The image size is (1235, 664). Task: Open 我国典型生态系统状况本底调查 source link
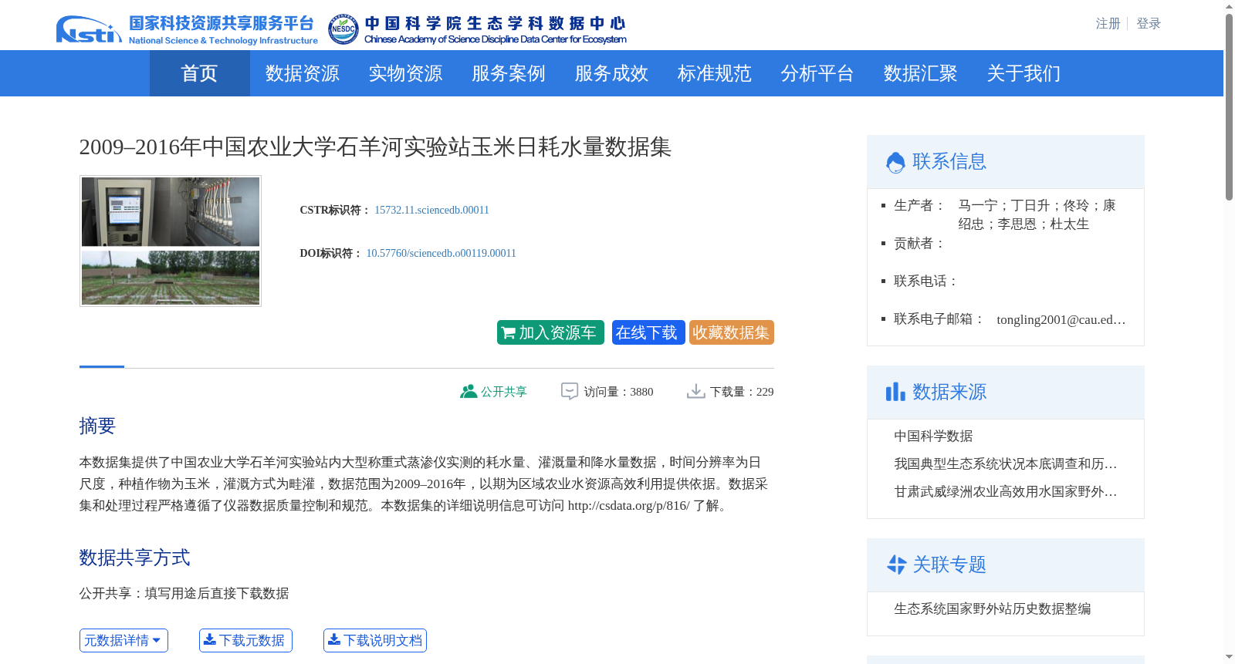coord(1006,463)
